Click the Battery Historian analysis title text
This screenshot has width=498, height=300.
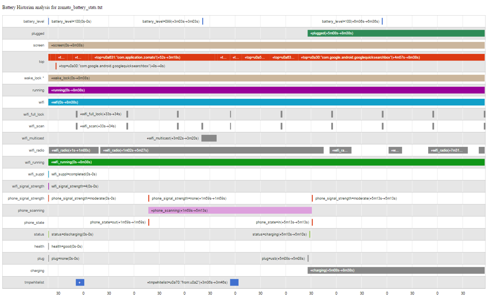pyautogui.click(x=52, y=7)
